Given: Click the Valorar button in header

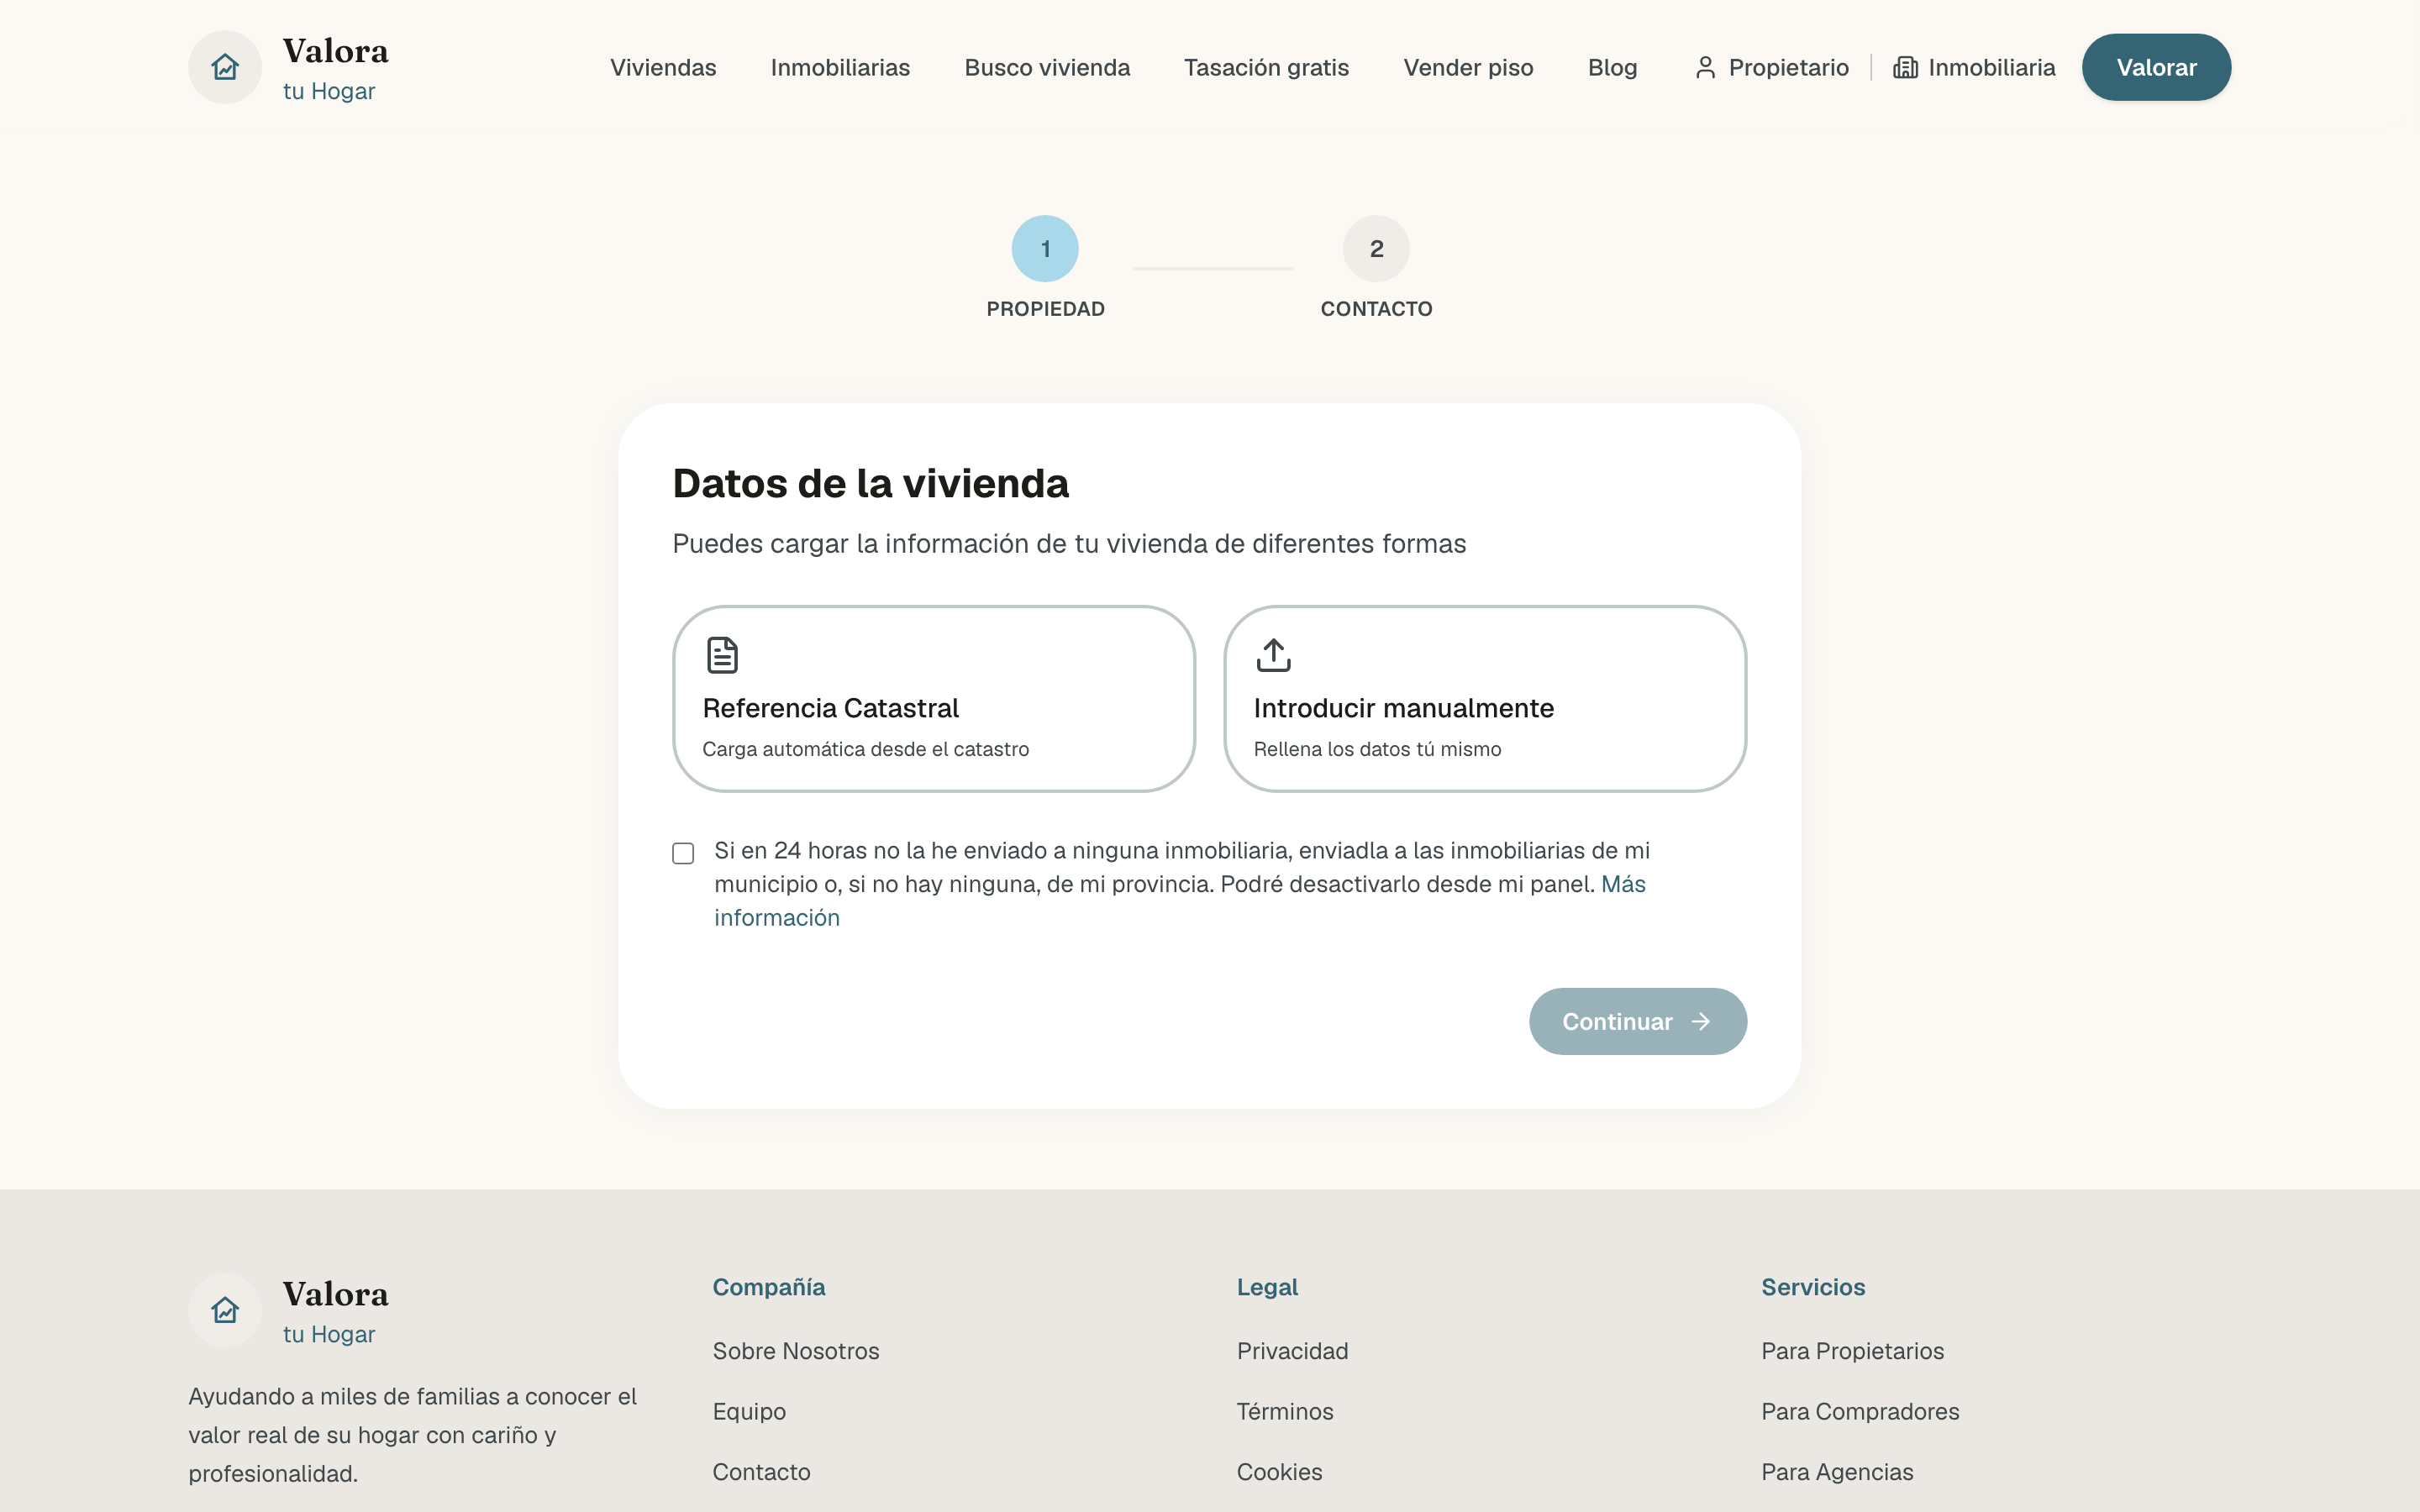Looking at the screenshot, I should tap(2156, 67).
